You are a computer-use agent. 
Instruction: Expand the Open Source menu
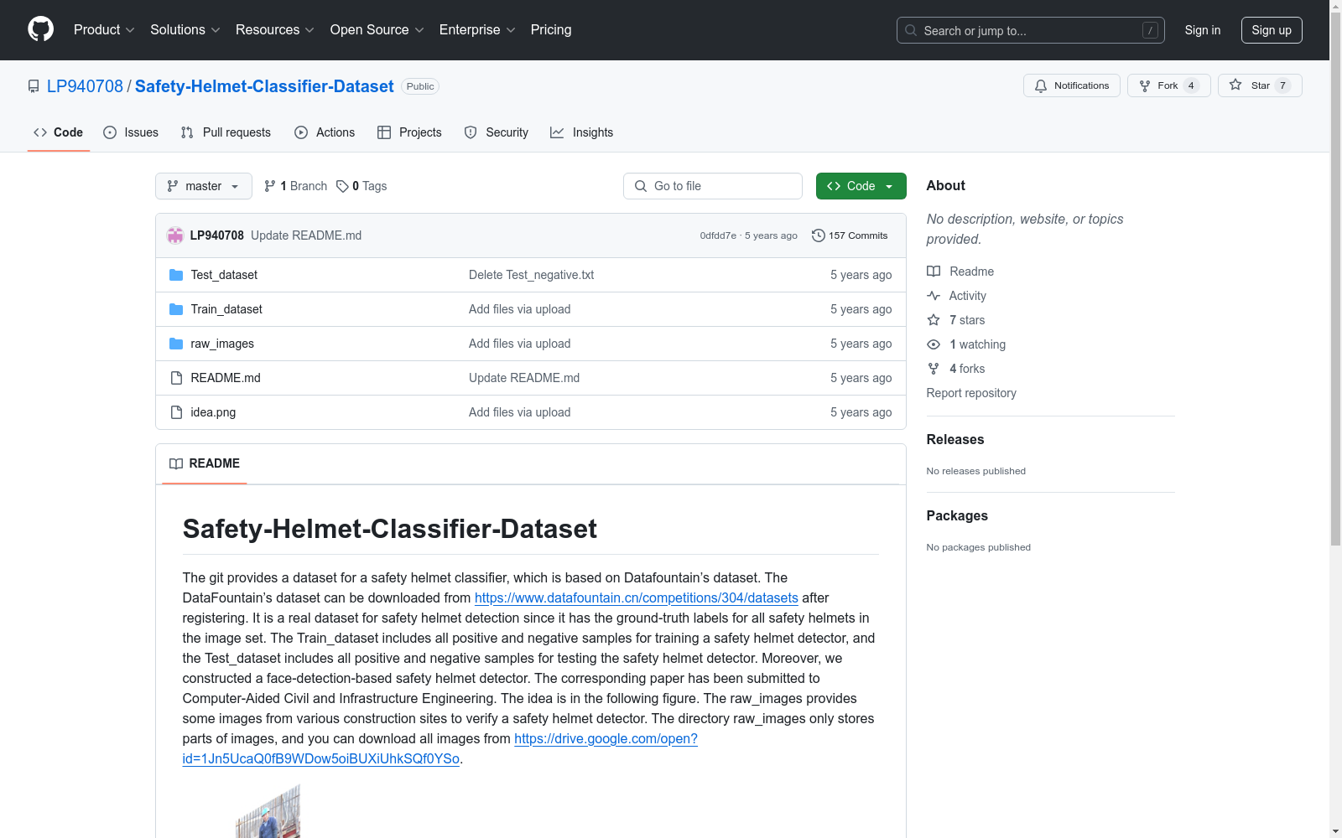377,30
